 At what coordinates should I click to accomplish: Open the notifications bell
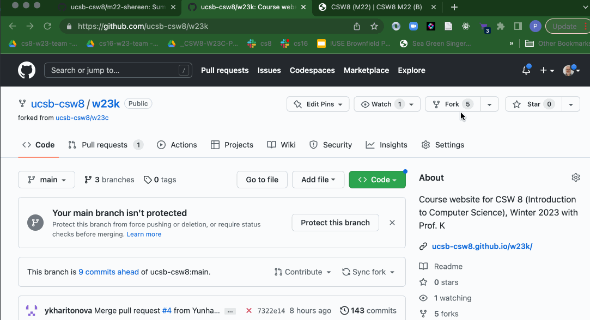point(526,70)
